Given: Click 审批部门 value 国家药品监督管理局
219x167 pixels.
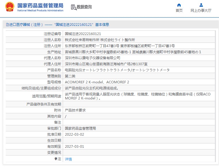Looking at the screenshot, I should coord(81,128).
